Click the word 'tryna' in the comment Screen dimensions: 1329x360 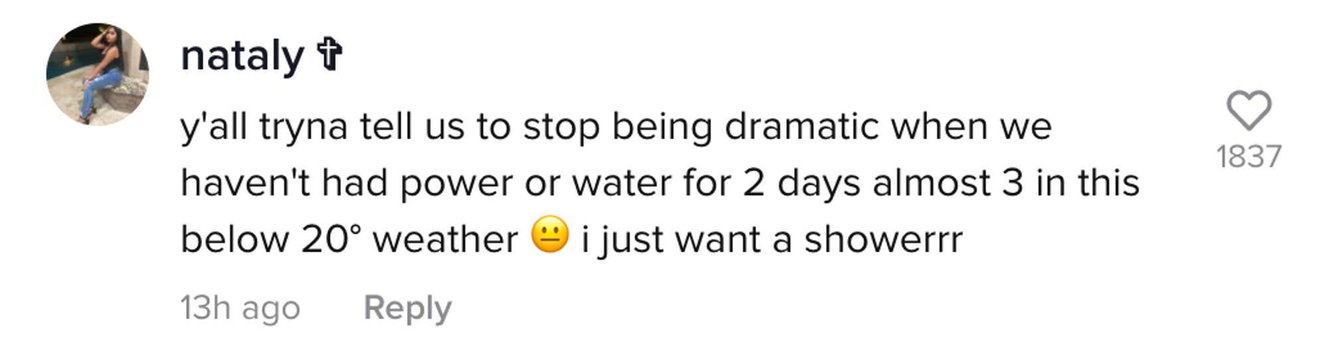point(303,128)
